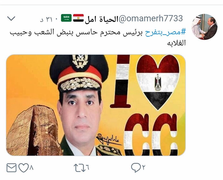Open the circular profile avatar photo
The width and height of the screenshot is (223, 180).
(204, 27)
